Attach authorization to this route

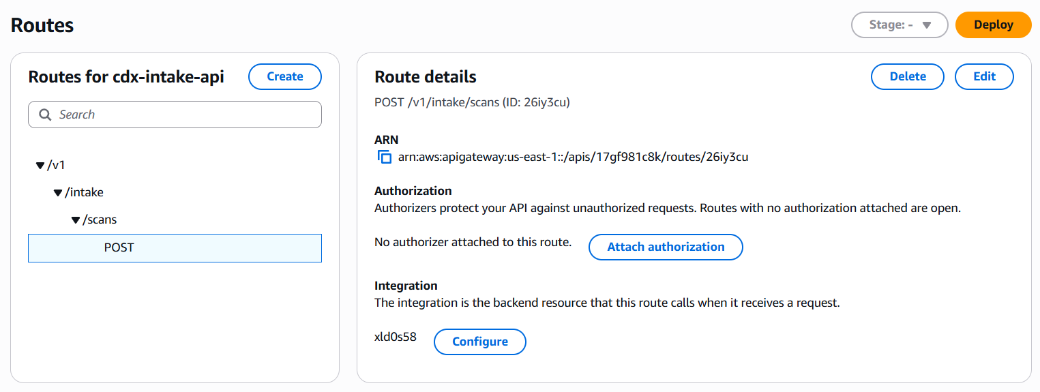coord(665,247)
